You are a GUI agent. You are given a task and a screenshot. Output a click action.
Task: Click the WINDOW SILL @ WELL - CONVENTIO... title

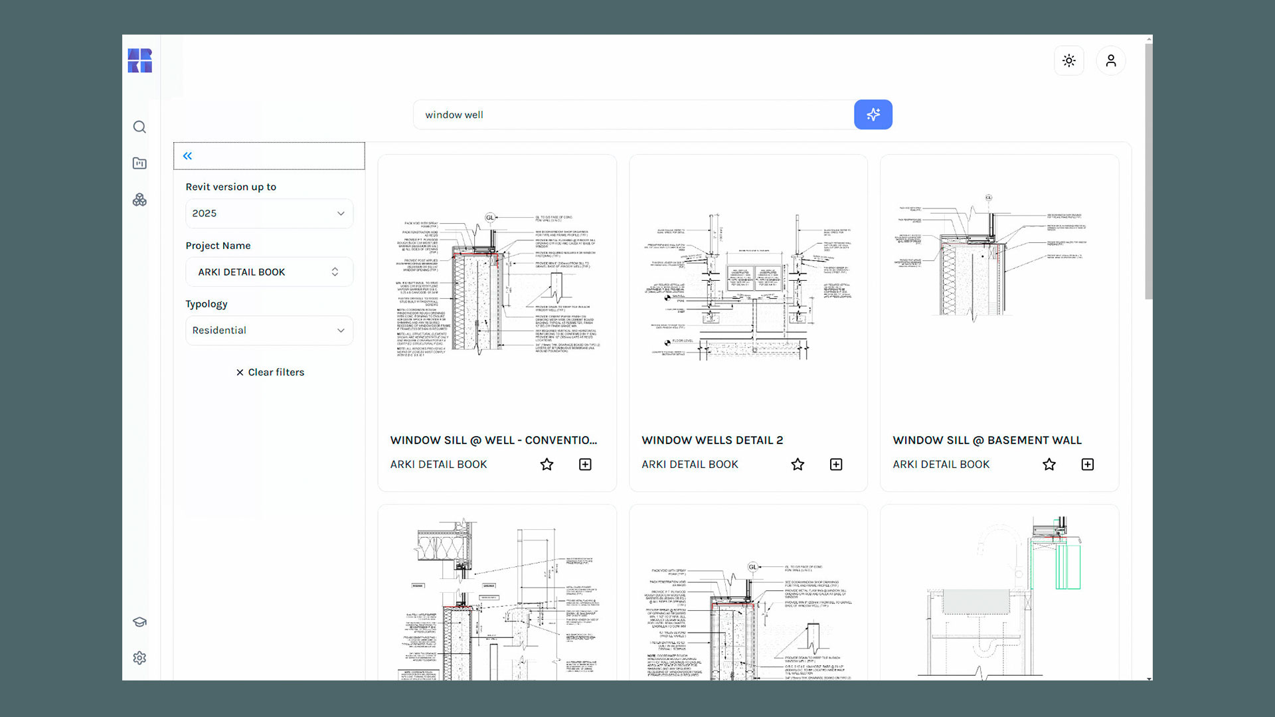click(x=493, y=440)
